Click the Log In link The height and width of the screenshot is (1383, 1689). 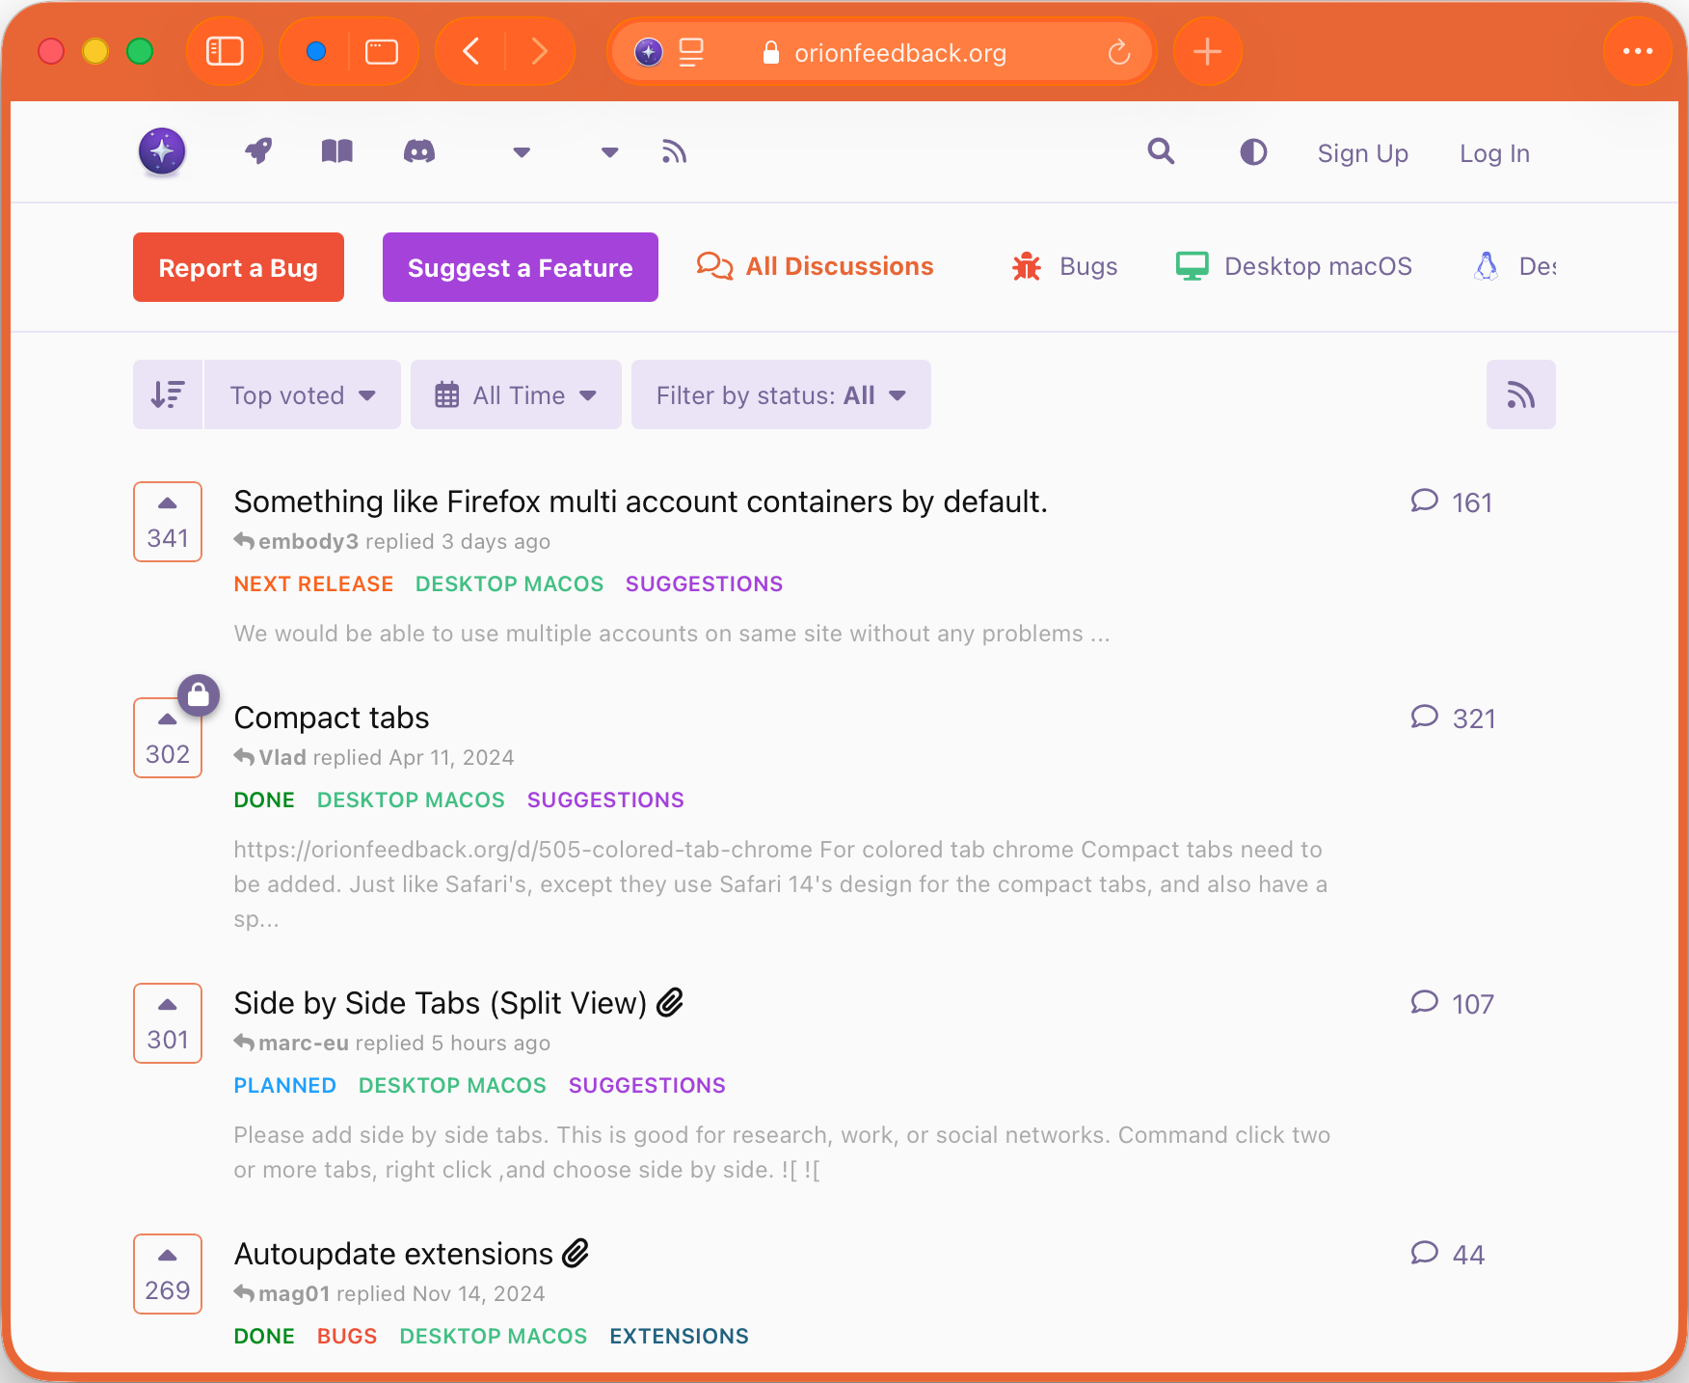pyautogui.click(x=1494, y=153)
